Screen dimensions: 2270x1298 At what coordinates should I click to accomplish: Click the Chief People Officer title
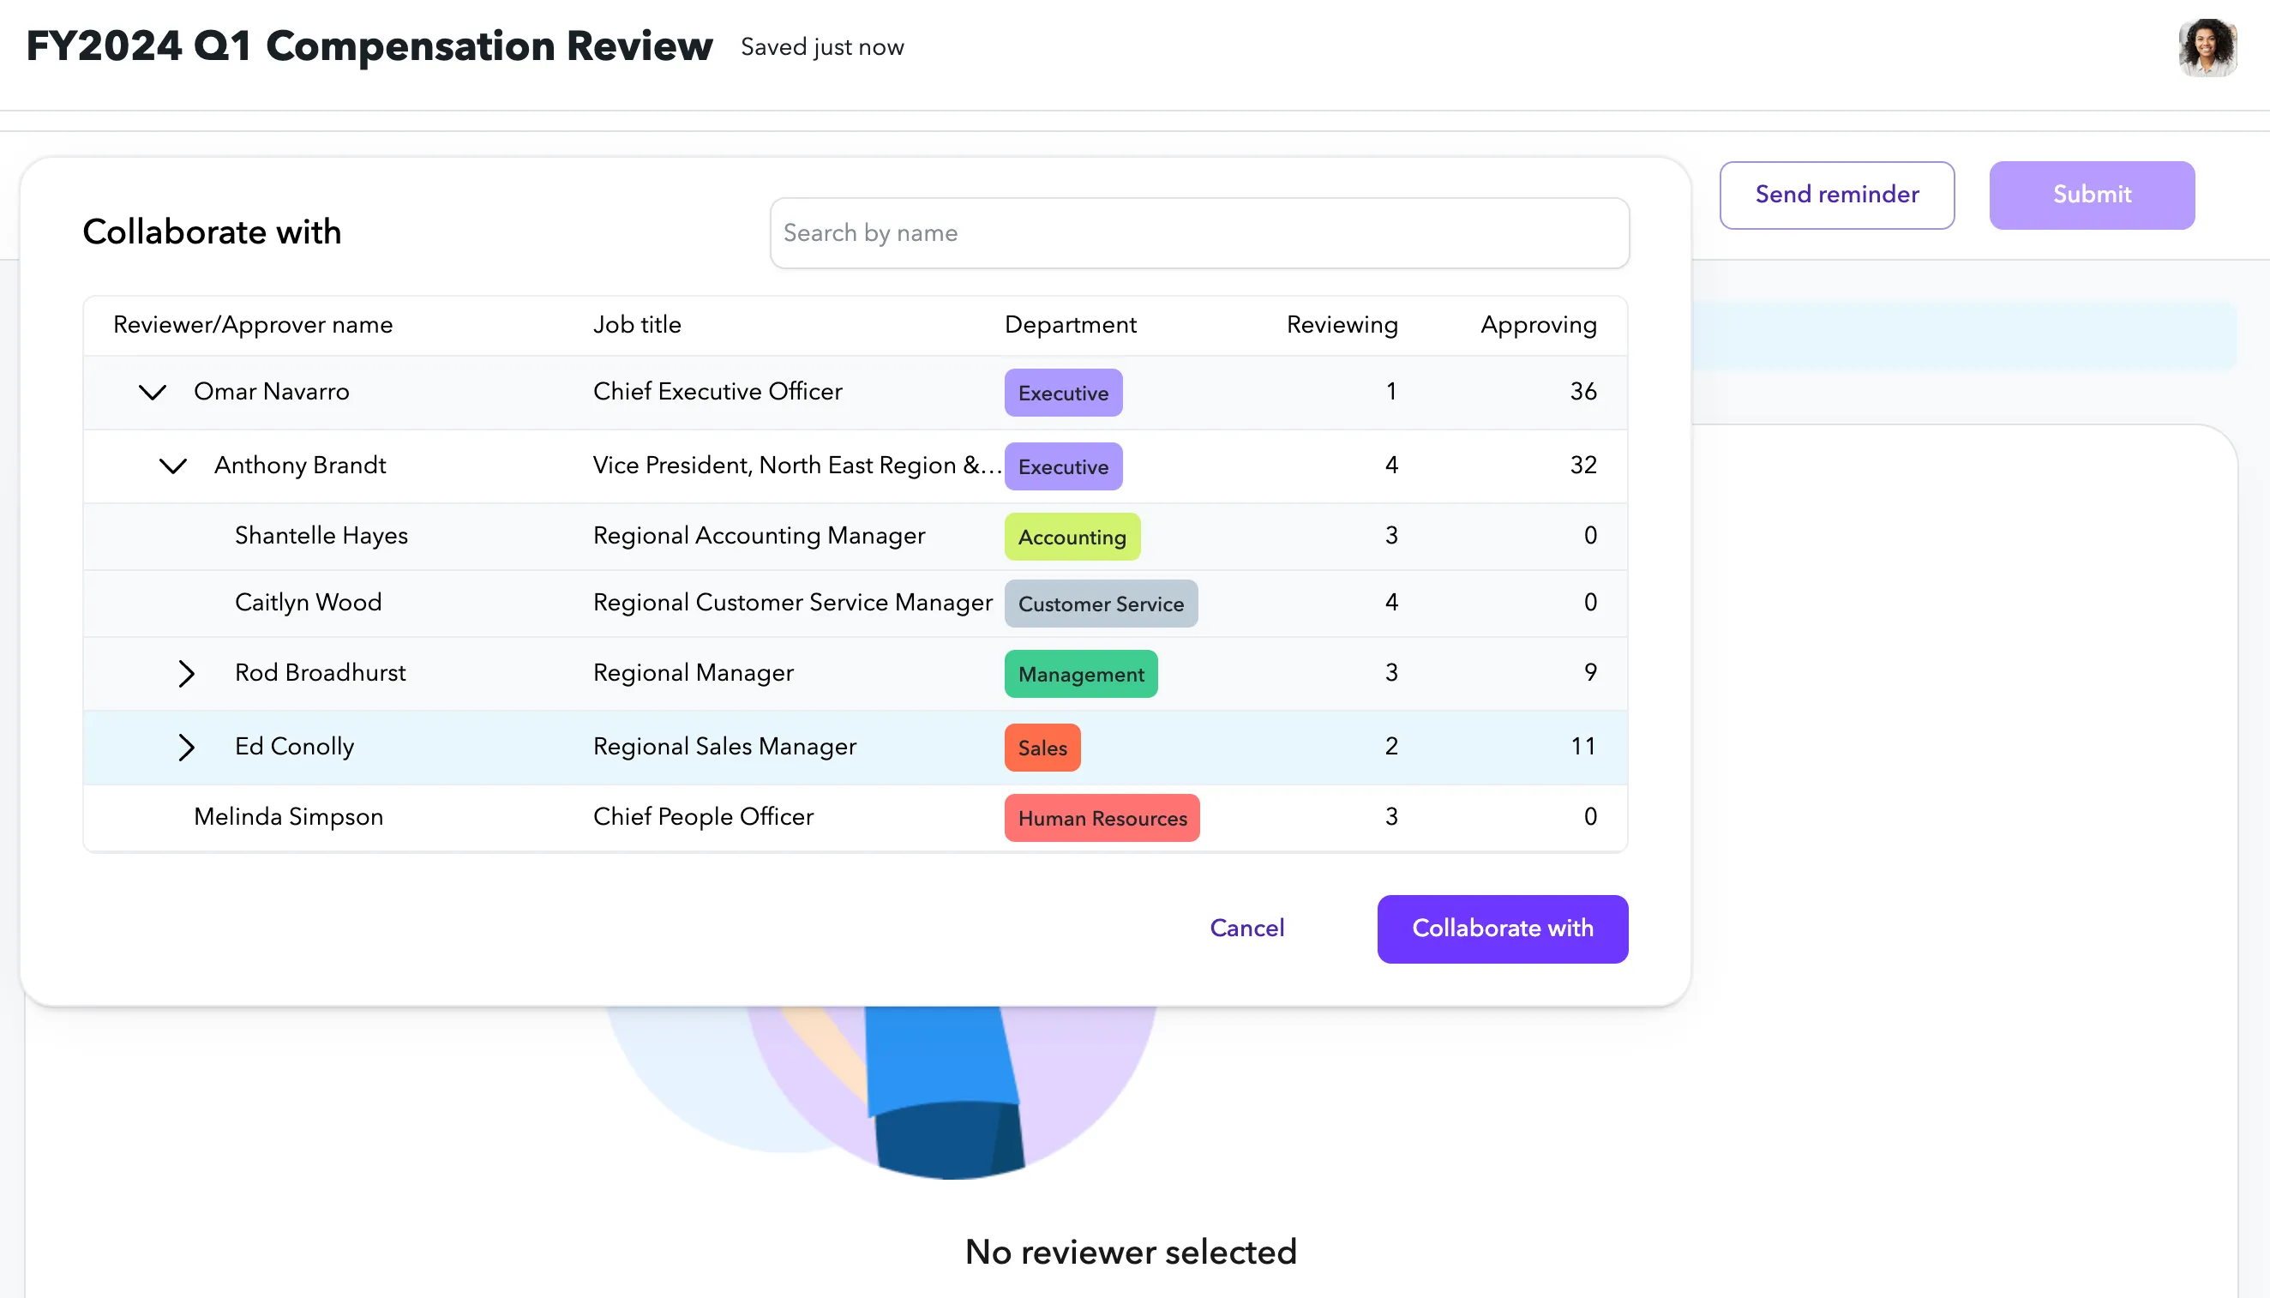(702, 818)
